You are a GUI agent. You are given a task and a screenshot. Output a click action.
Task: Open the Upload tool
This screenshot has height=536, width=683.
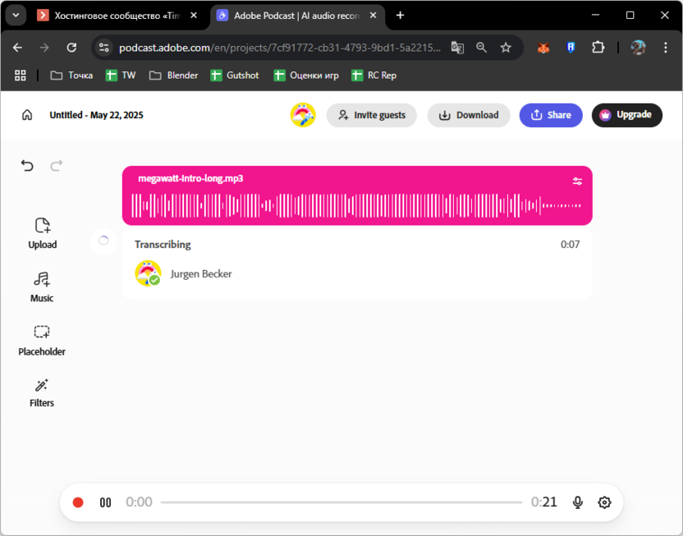click(42, 233)
